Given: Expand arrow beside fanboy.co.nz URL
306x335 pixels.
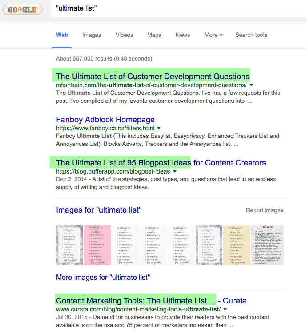Looking at the screenshot, I should tap(160, 128).
